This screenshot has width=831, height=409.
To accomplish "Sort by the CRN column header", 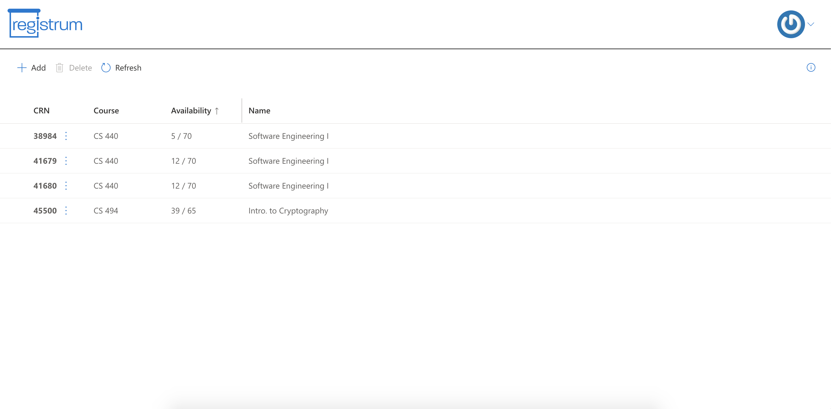I will click(42, 111).
